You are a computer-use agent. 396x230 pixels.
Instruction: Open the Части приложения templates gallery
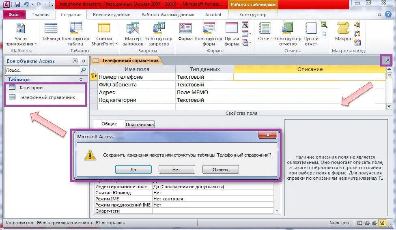(21, 34)
